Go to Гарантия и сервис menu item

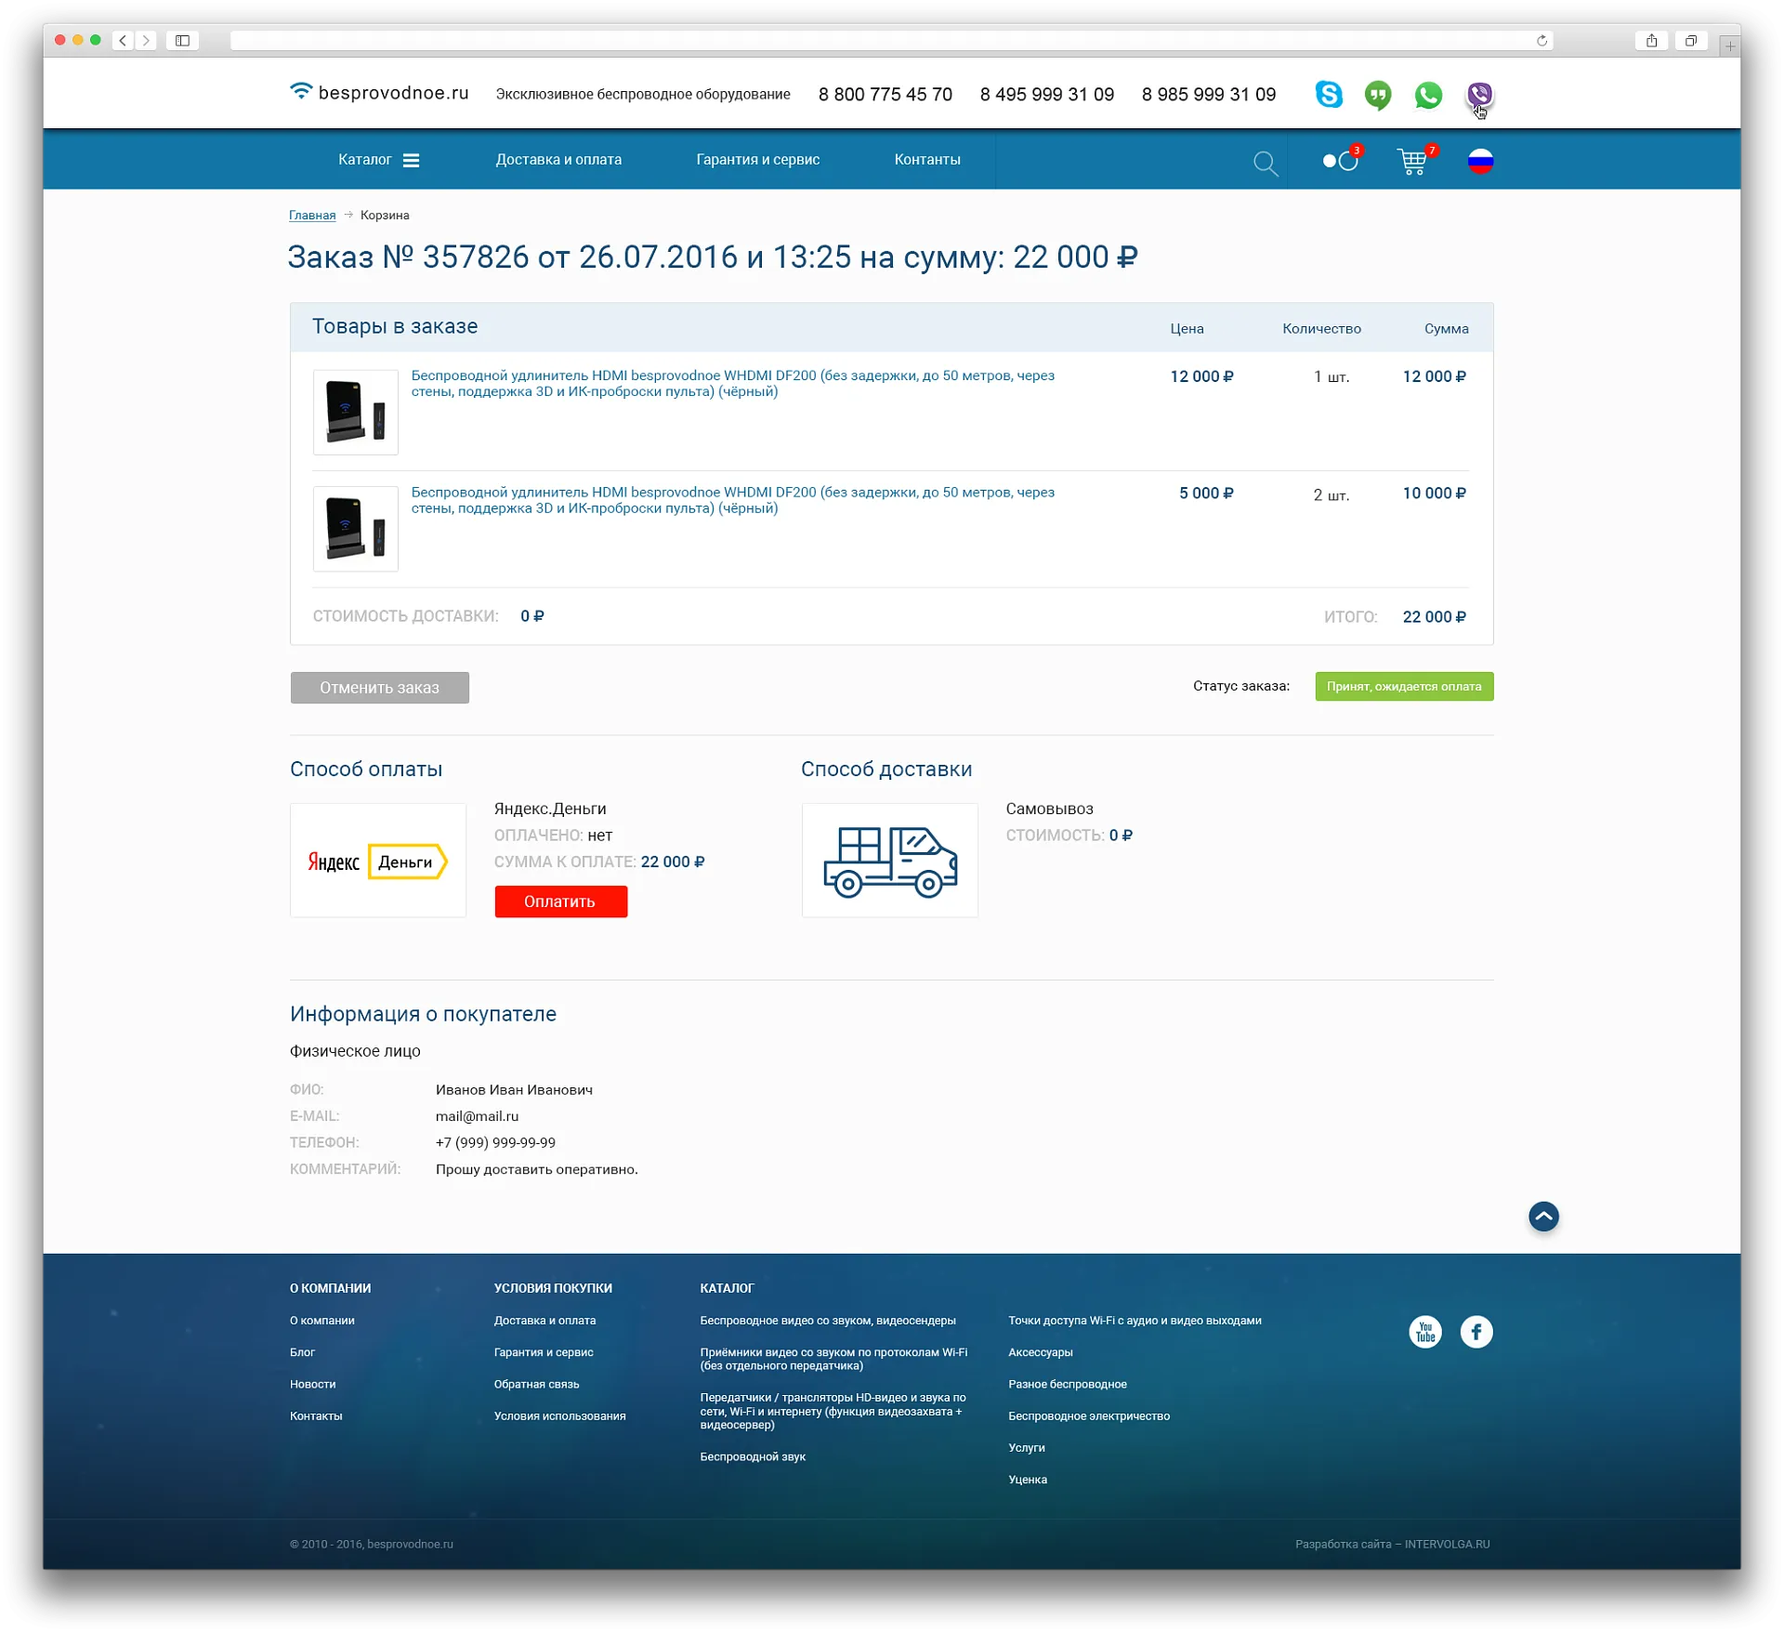tap(757, 160)
